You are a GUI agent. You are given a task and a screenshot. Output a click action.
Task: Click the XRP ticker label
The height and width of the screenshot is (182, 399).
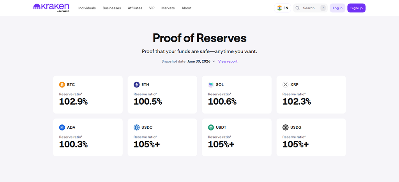coord(295,84)
